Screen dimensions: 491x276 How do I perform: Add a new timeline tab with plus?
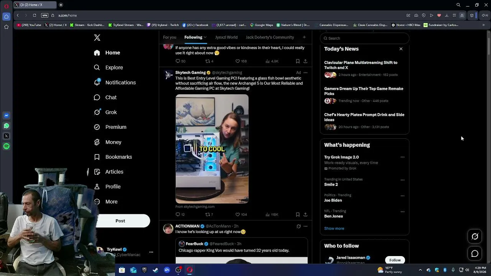point(304,37)
